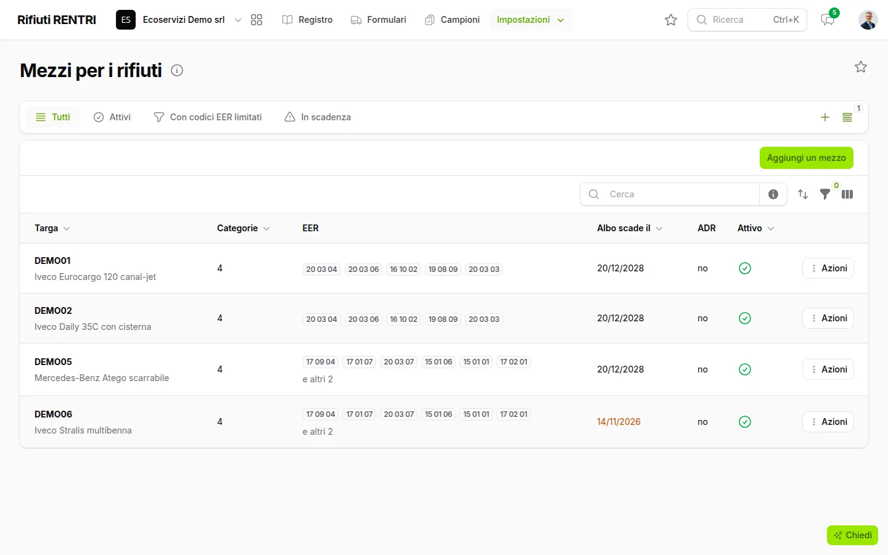Image resolution: width=888 pixels, height=555 pixels.
Task: Open the global Ricerca search box
Action: point(747,20)
